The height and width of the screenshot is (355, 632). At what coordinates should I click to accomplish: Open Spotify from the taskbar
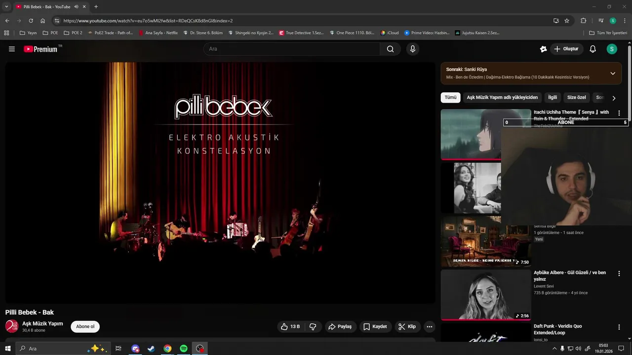[184, 349]
